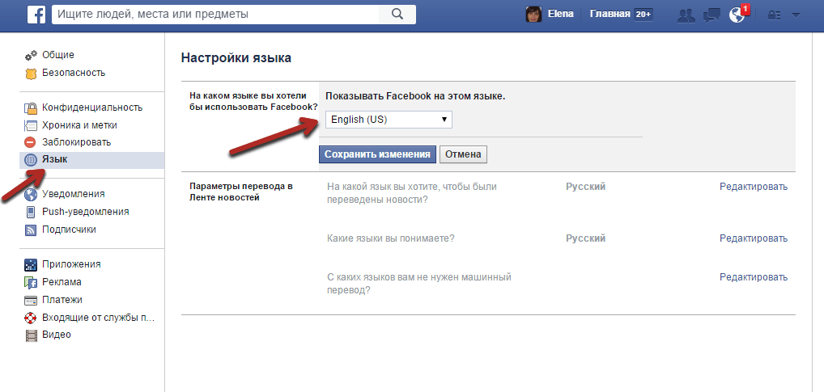Open Общие settings section
Screen dimensions: 824x392
coord(58,55)
